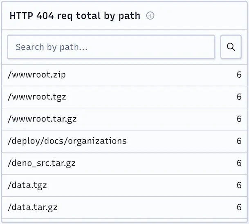Click the /data.tgz path entry
249x224 pixels.
click(x=27, y=185)
